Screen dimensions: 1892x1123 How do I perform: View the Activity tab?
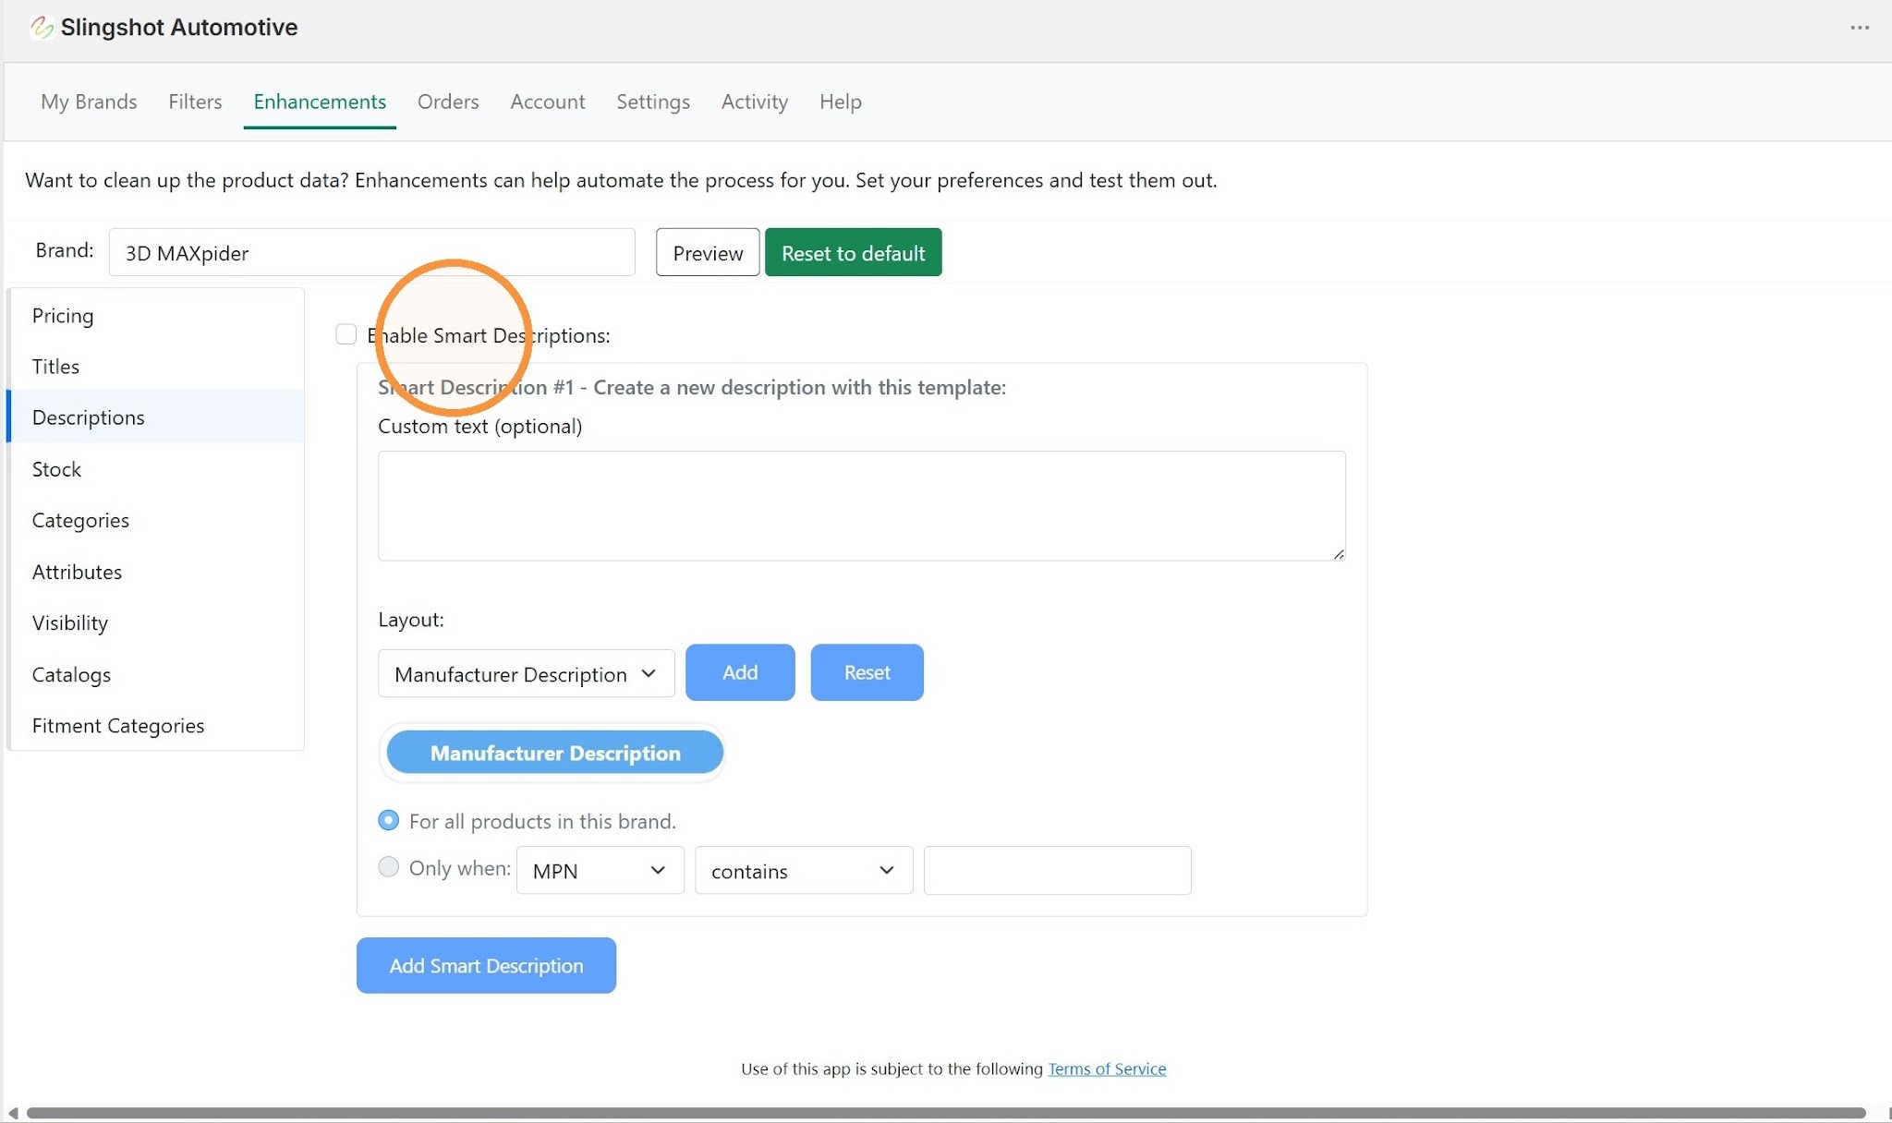[x=755, y=102]
